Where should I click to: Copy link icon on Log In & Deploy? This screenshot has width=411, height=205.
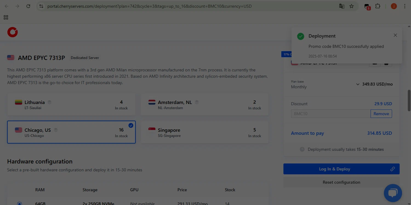coord(393,169)
